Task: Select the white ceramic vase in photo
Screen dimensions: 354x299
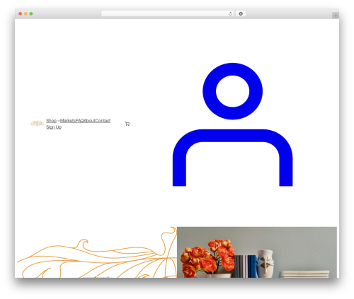Action: pos(265,264)
